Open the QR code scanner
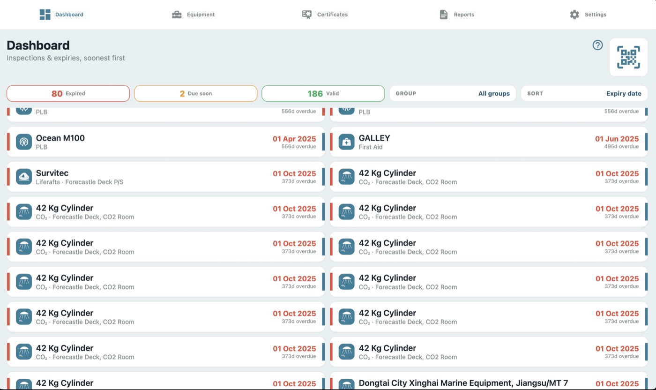The width and height of the screenshot is (656, 390). coord(628,57)
